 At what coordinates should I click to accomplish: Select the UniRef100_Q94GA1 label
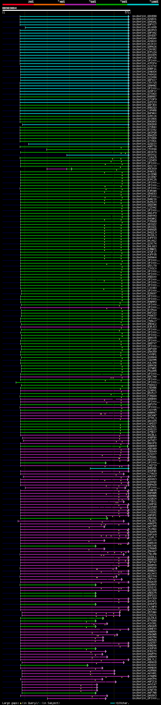point(145,22)
